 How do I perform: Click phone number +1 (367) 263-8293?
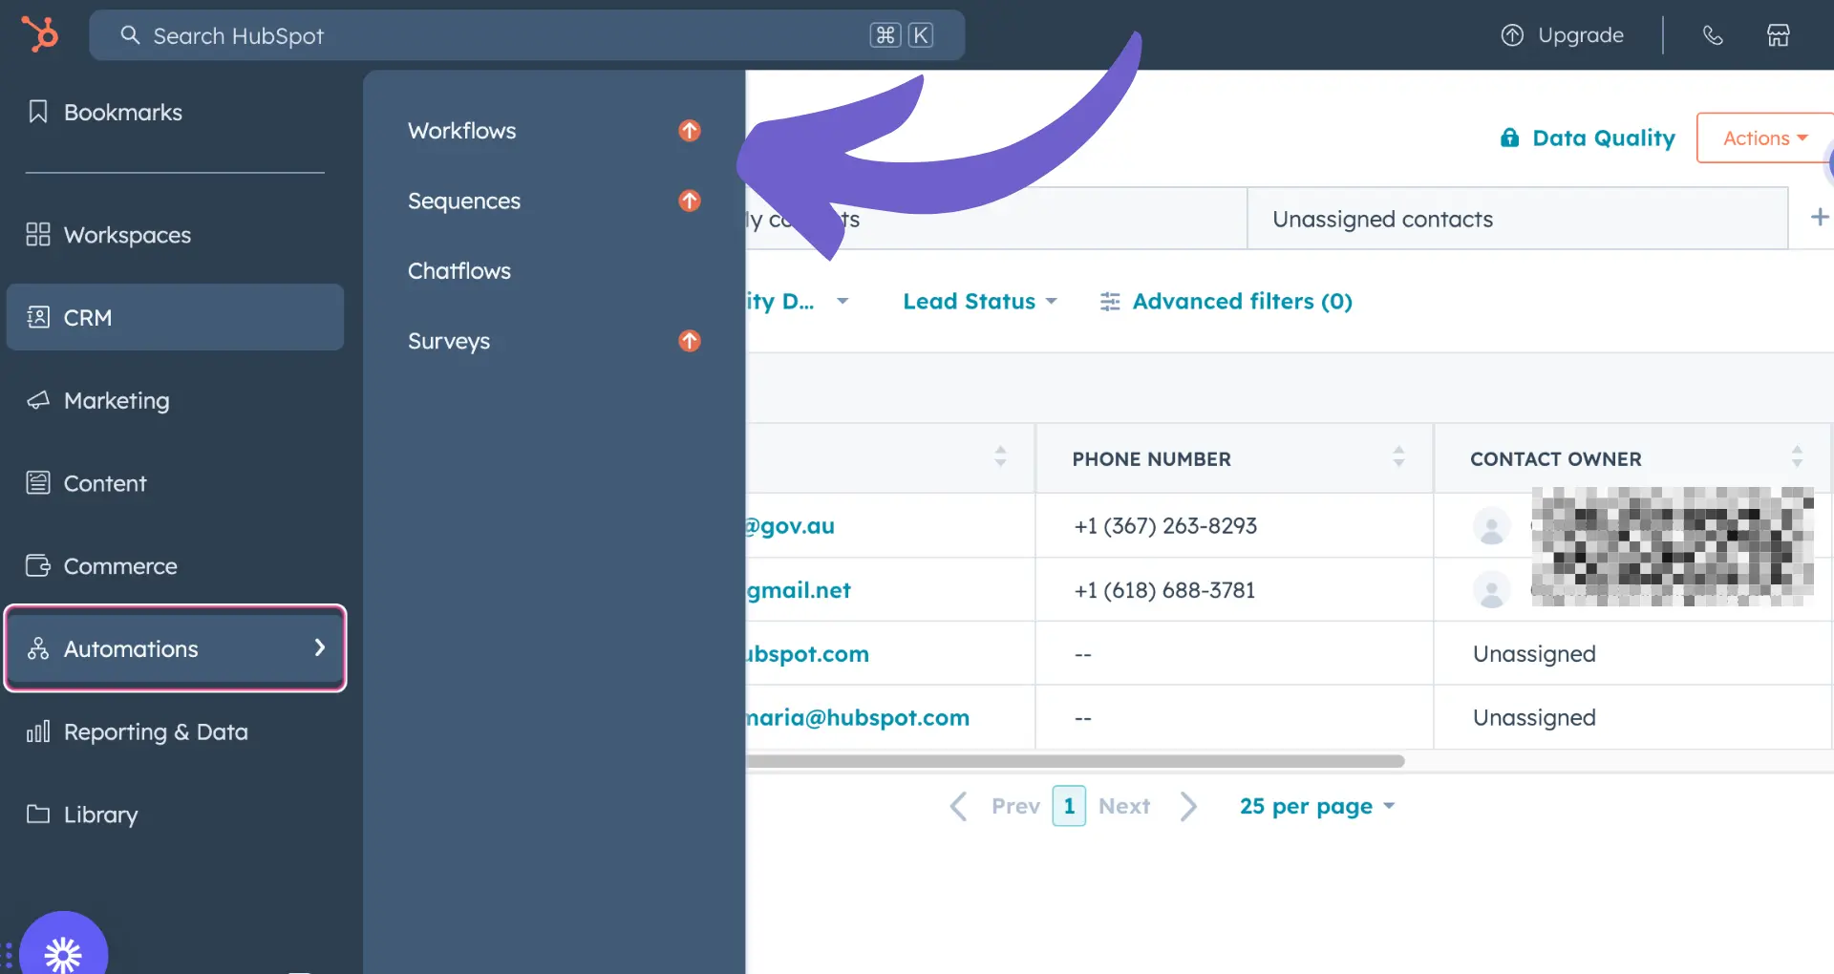tap(1165, 526)
